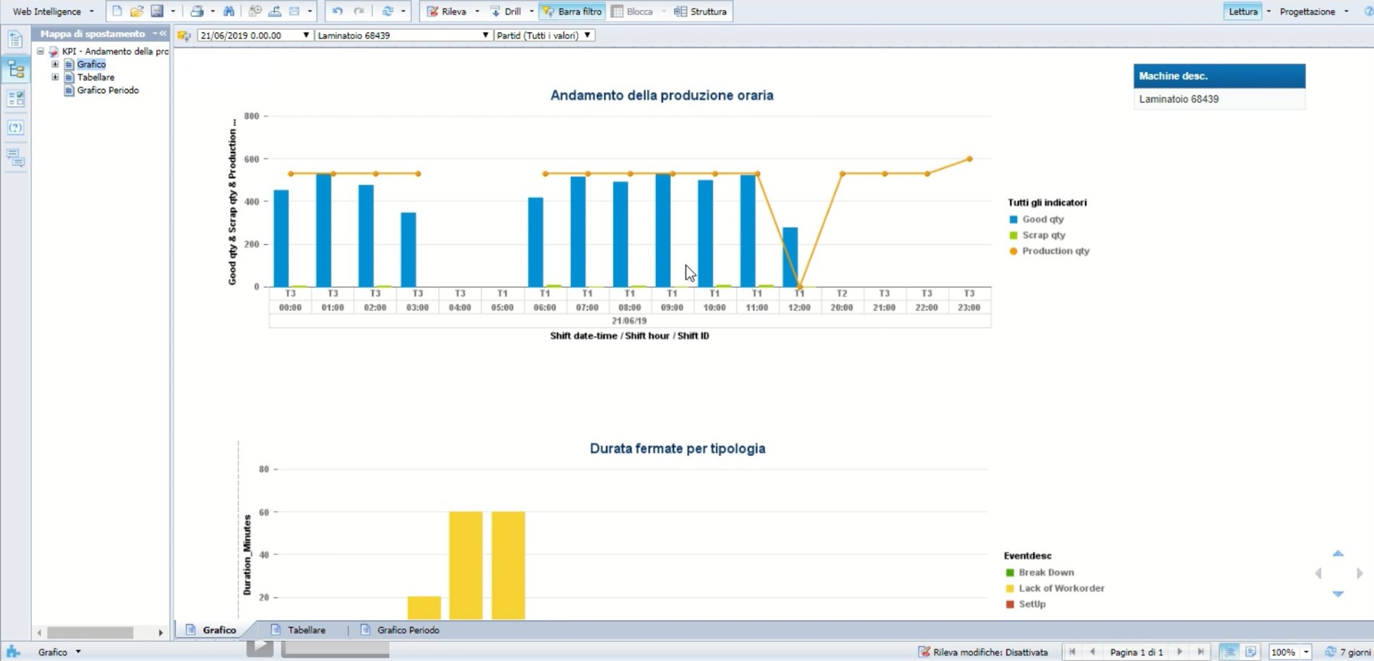Open the Laminatoio 68439 machine filter dropdown
The height and width of the screenshot is (661, 1374).
403,36
